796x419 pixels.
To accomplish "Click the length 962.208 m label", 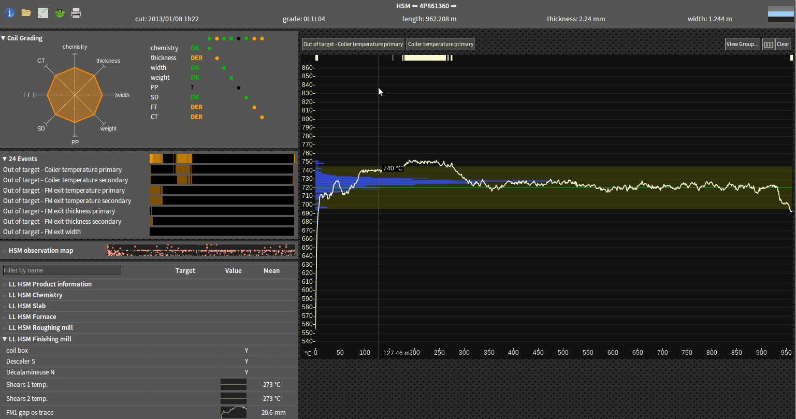I will [x=429, y=19].
